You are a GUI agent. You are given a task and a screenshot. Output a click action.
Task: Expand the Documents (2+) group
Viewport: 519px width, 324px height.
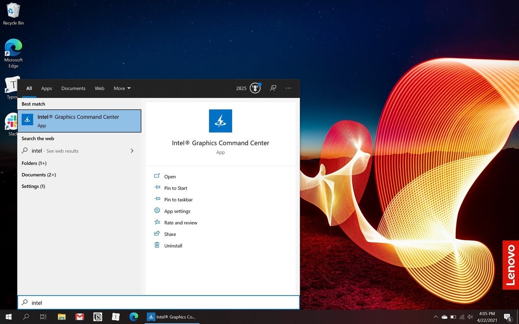[x=39, y=175]
